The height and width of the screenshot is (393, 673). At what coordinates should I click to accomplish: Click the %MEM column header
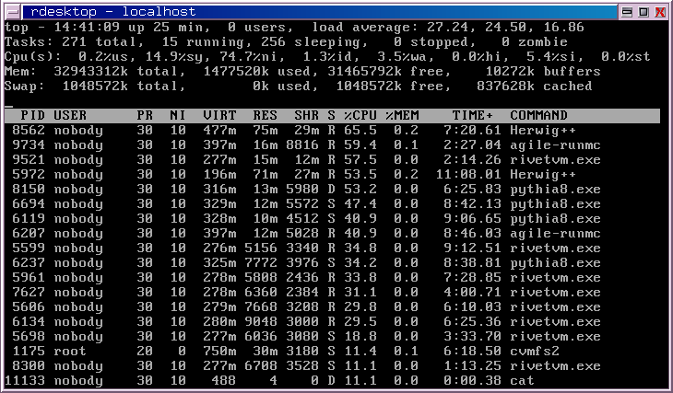click(402, 116)
